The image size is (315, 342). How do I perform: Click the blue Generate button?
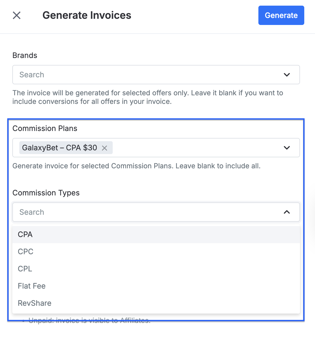tap(281, 15)
